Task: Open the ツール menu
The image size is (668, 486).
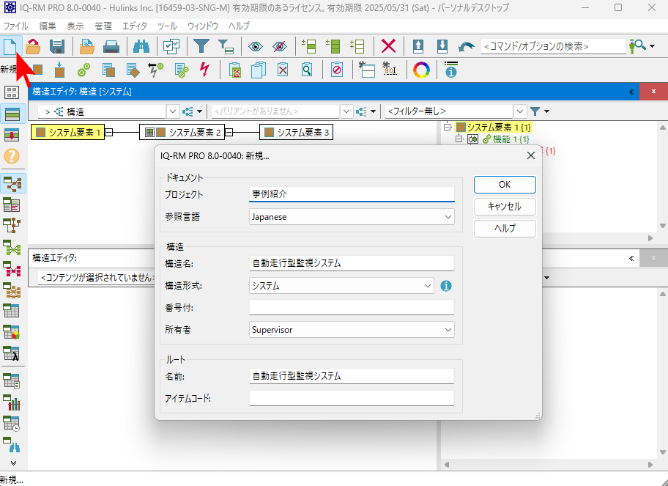Action: click(167, 26)
